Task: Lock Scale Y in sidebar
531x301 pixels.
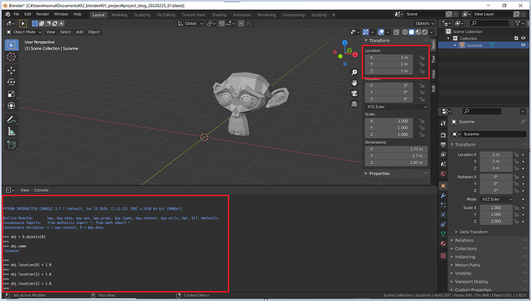Action: click(422, 128)
